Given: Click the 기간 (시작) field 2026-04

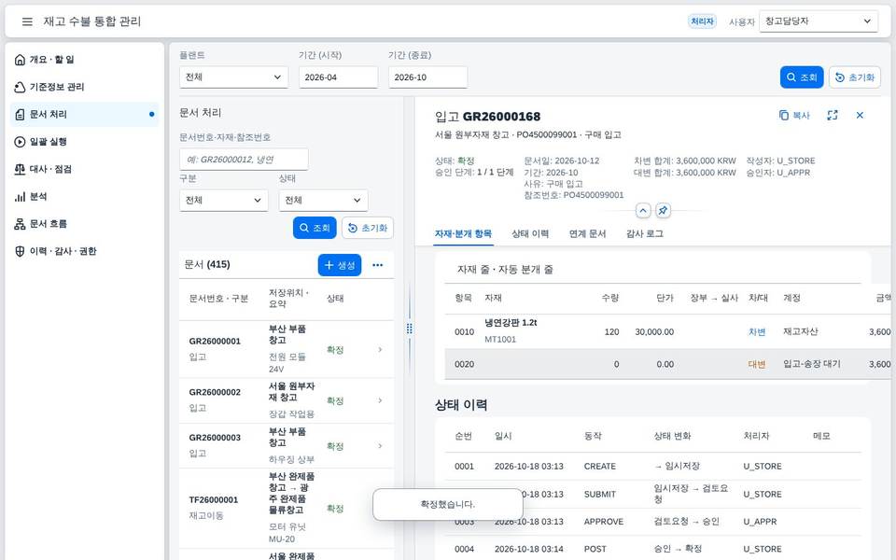Looking at the screenshot, I should coord(338,77).
